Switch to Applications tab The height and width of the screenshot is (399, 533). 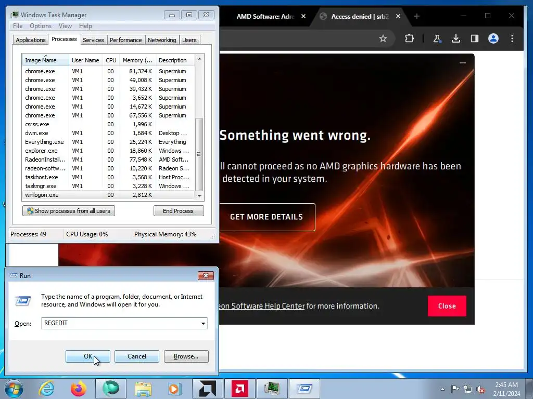31,40
